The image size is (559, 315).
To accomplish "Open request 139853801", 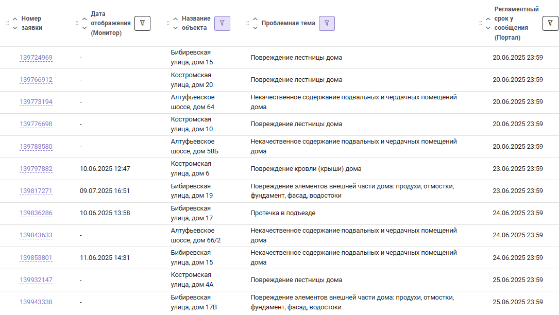I will pyautogui.click(x=36, y=258).
